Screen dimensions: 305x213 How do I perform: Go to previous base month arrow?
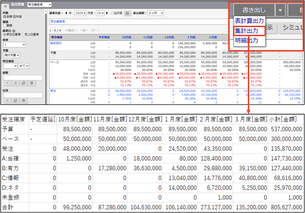tap(66, 13)
